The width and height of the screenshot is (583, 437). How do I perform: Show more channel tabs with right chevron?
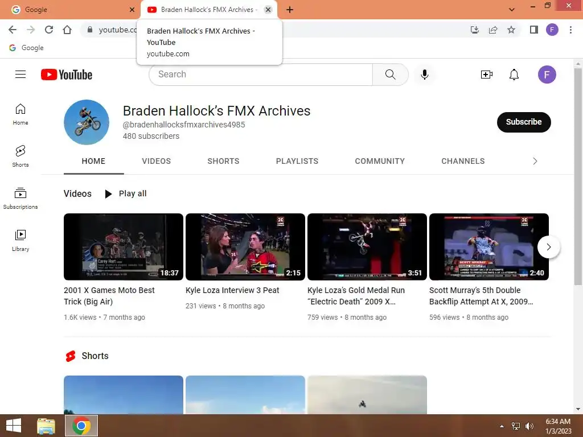[x=535, y=161]
